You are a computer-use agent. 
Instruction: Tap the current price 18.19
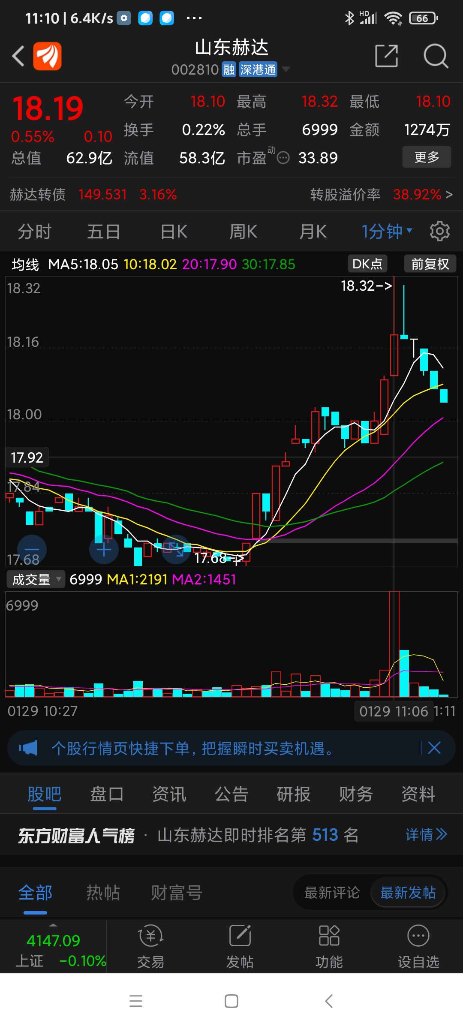pyautogui.click(x=48, y=108)
